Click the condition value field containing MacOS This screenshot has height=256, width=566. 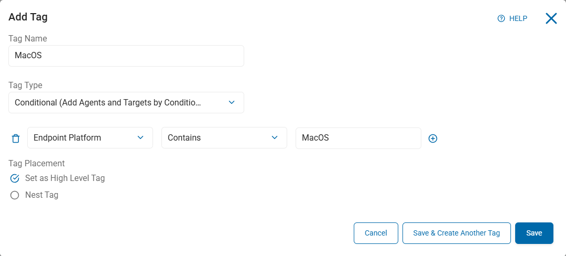click(x=358, y=138)
